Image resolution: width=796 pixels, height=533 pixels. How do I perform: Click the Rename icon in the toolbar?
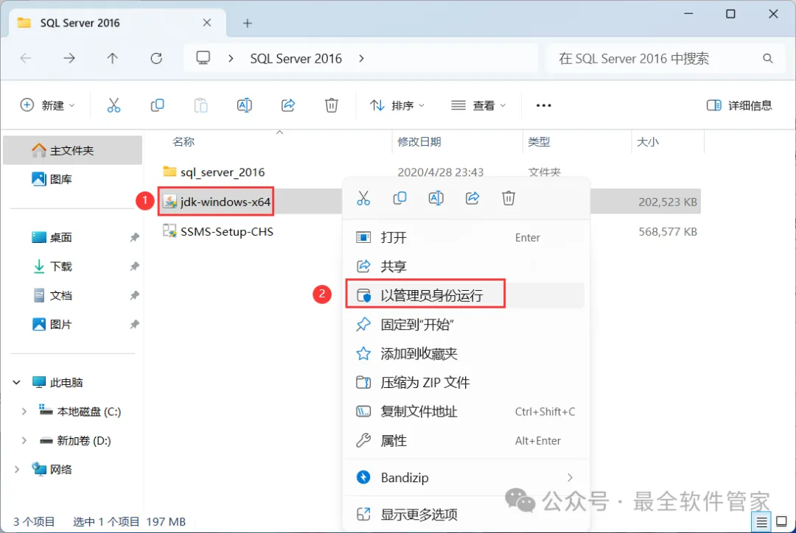click(244, 105)
